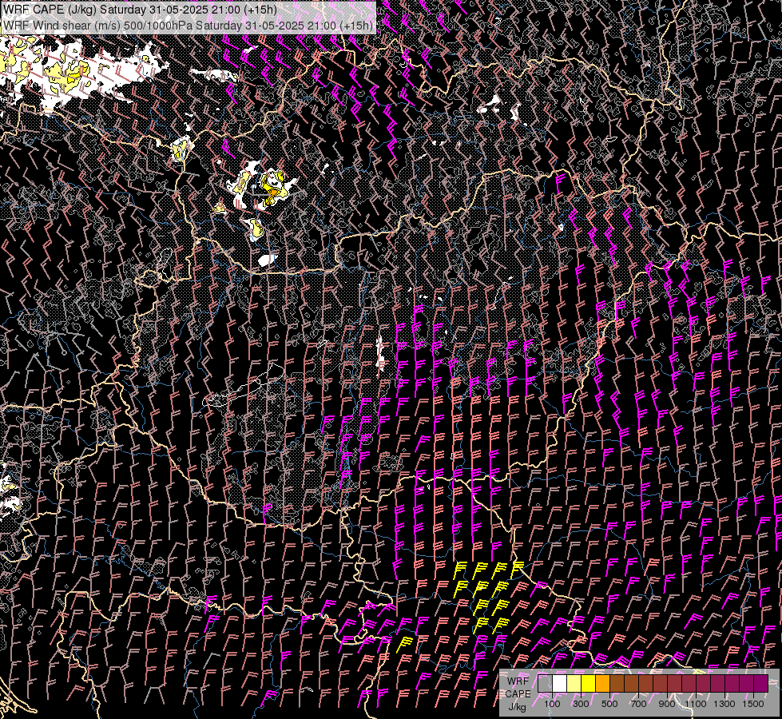This screenshot has height=719, width=782.
Task: Click the 900 legend tick label
Action: click(x=667, y=704)
